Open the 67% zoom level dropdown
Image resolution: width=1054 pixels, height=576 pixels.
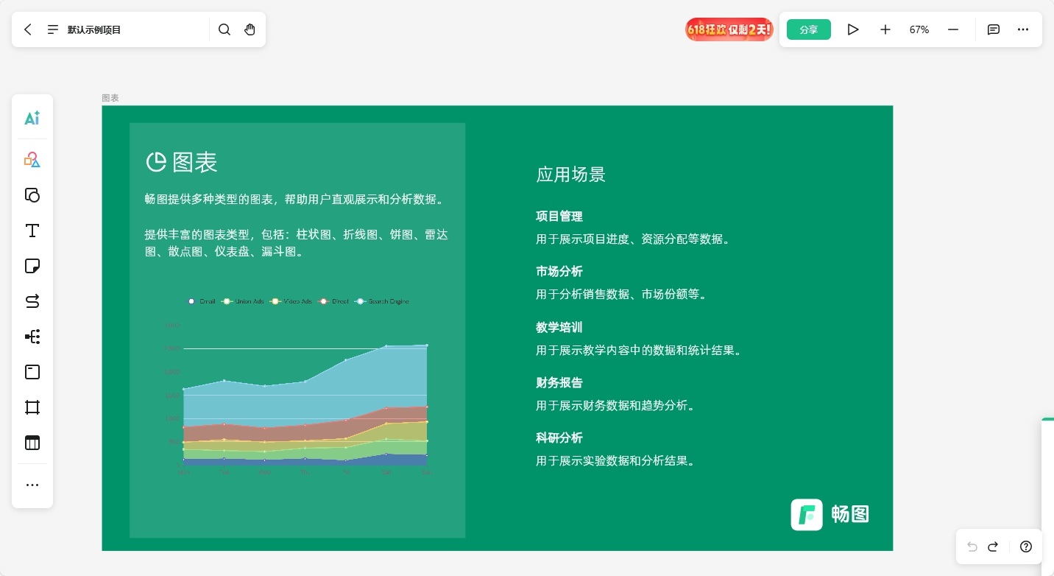(x=919, y=29)
